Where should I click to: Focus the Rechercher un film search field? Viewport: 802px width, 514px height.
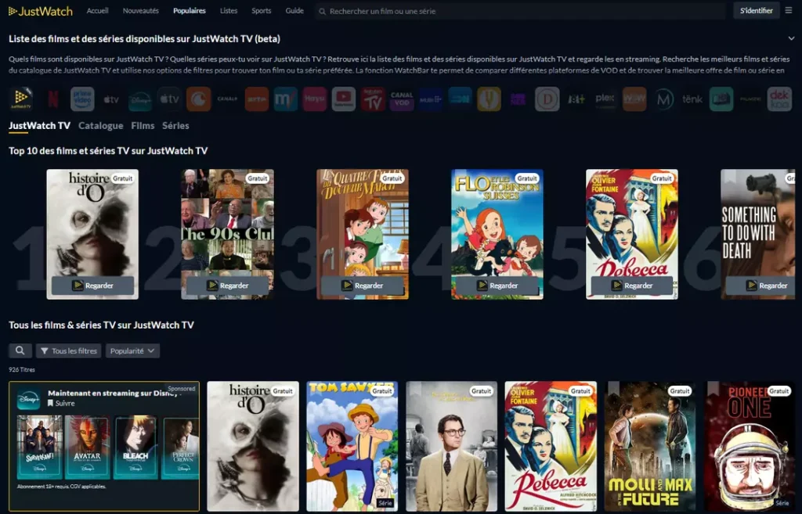pyautogui.click(x=521, y=11)
